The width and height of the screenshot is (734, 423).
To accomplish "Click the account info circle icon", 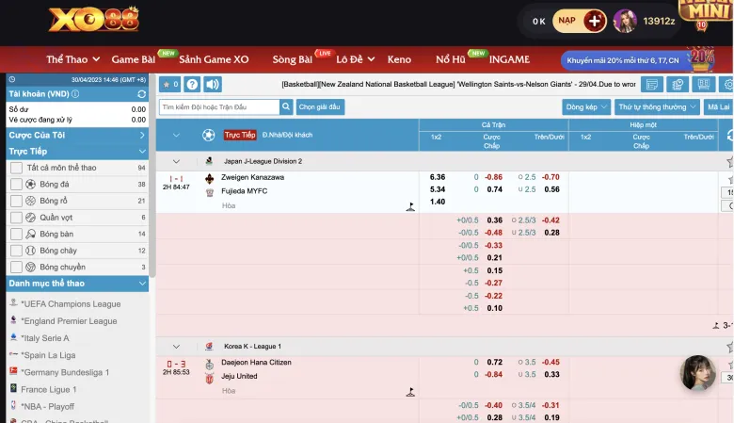I will click(75, 93).
